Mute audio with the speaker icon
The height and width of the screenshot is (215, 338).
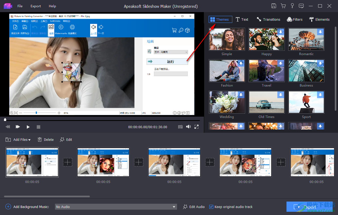(x=188, y=127)
